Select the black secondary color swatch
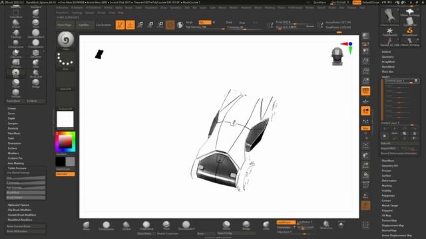 (61, 162)
